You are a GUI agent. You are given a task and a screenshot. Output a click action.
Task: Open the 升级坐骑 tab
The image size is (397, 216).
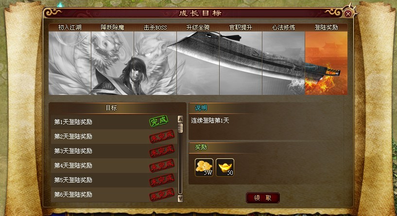198,27
